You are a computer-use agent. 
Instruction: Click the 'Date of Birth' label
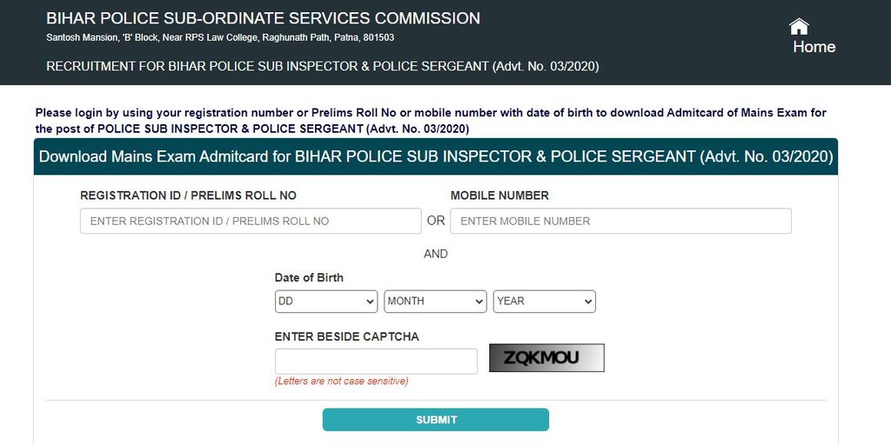(309, 277)
